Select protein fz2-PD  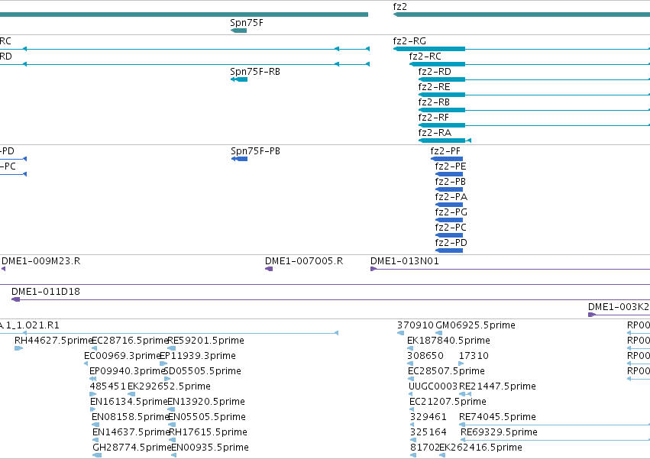point(449,251)
